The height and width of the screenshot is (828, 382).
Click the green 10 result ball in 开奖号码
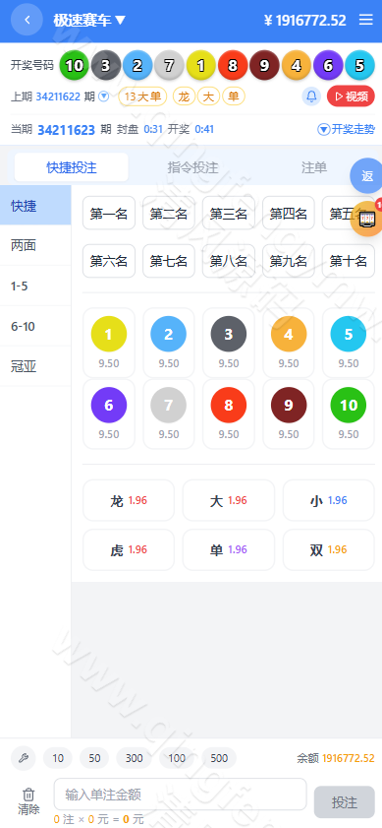[x=75, y=66]
